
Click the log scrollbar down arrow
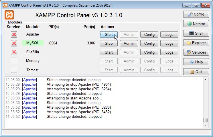coord(206,125)
